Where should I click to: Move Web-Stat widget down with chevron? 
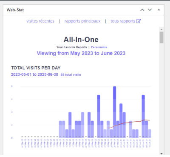tap(150, 10)
